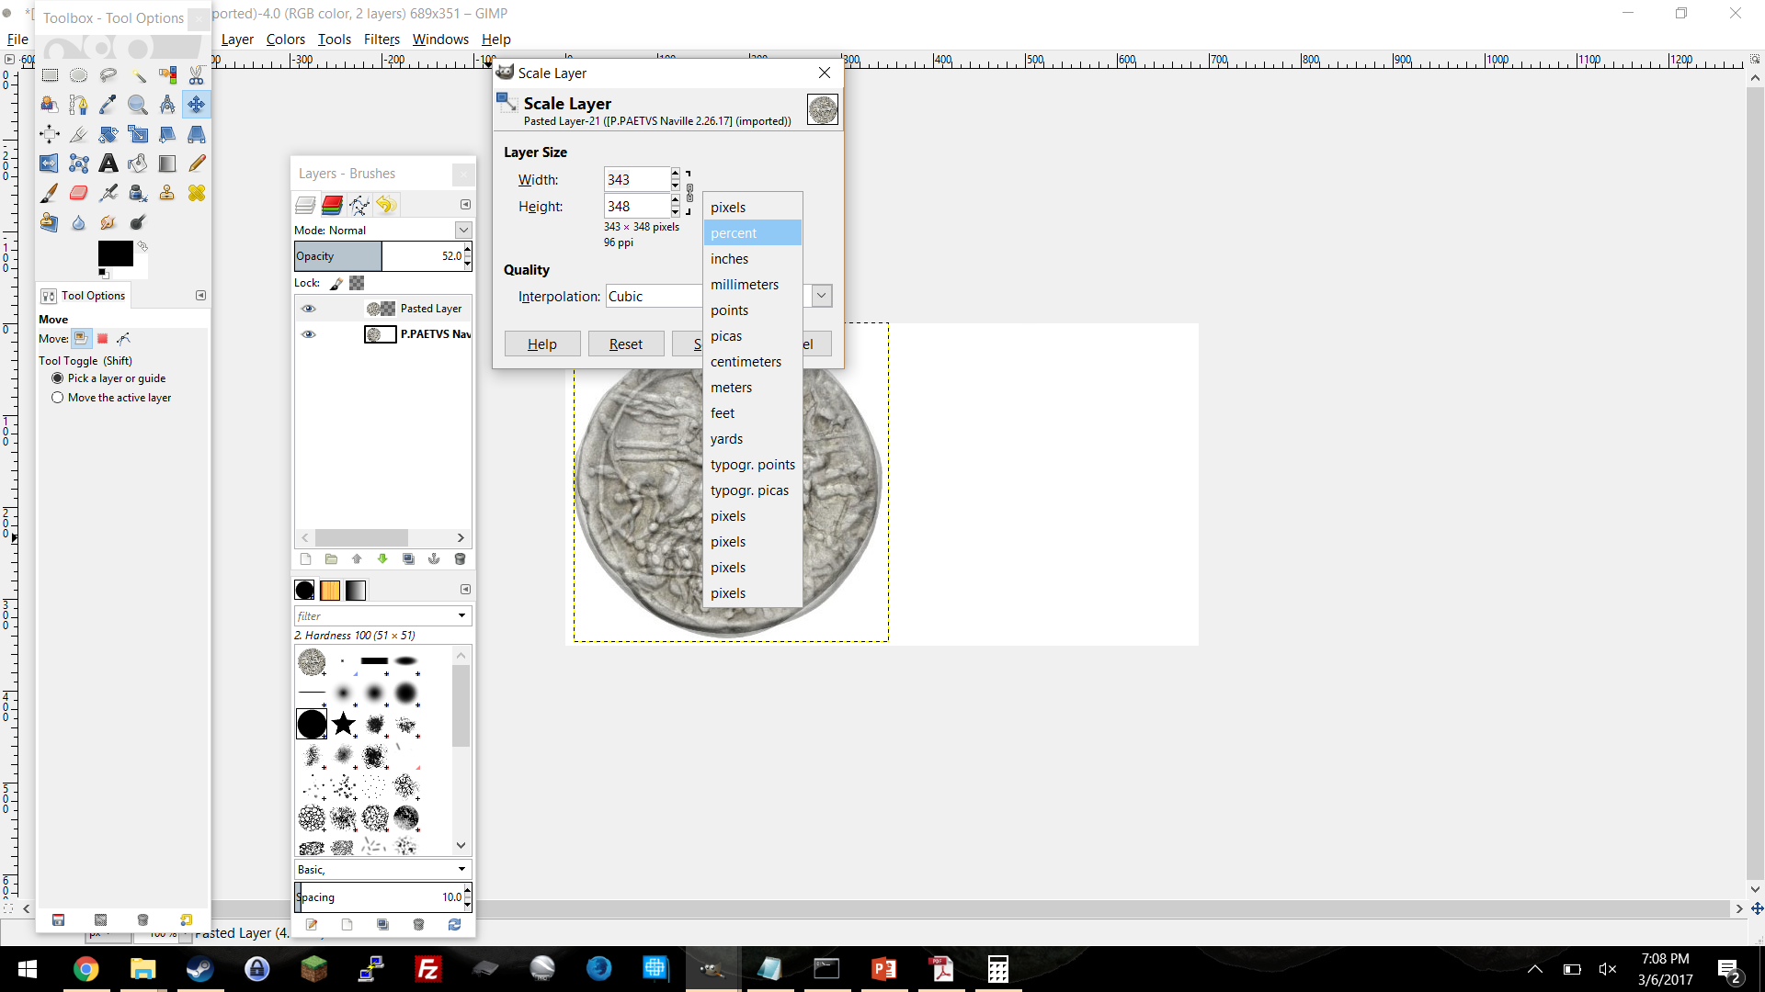Adjust the layer Opacity slider
1765x992 pixels.
[x=378, y=256]
